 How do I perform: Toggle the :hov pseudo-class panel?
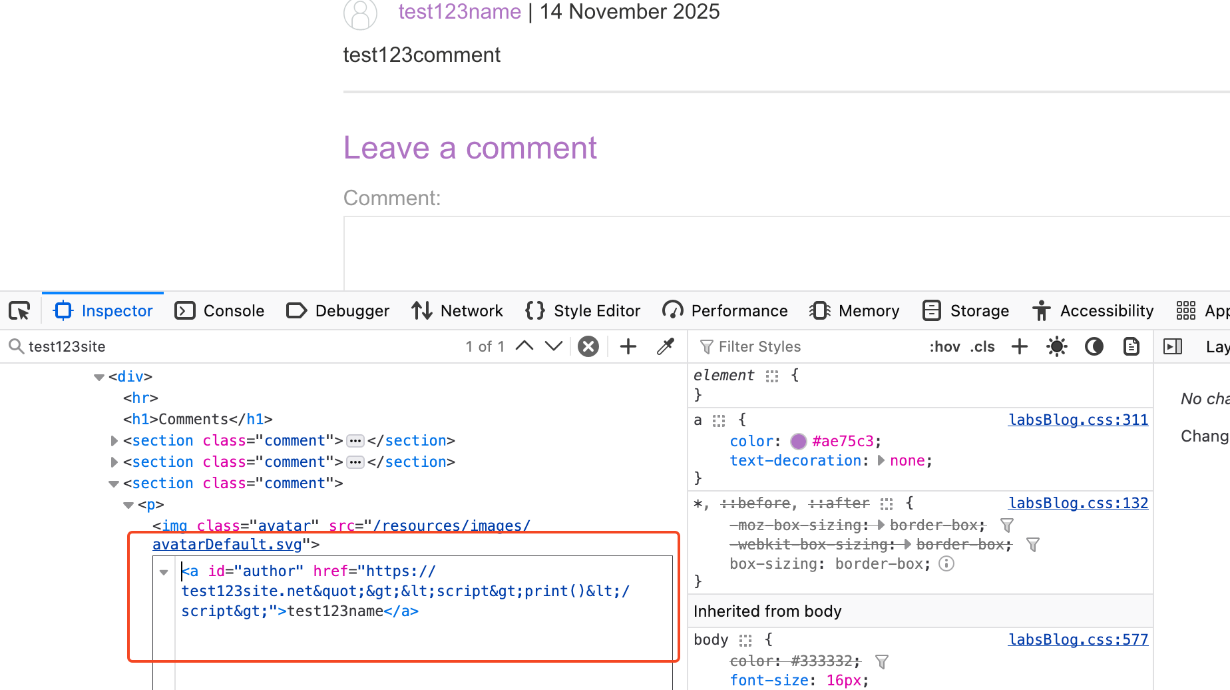pos(944,346)
